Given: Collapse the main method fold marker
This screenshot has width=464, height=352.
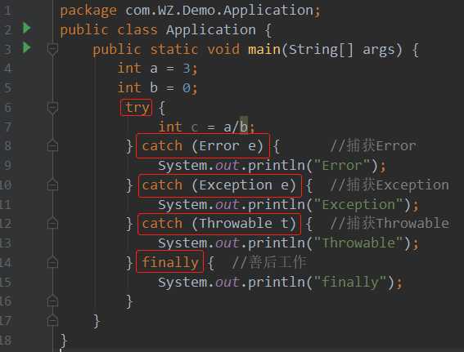Looking at the screenshot, I should point(52,49).
